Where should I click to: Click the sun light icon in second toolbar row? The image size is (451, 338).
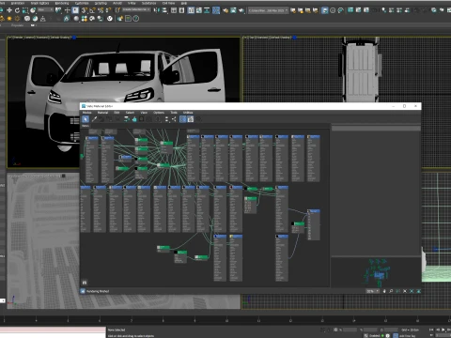pos(9,19)
